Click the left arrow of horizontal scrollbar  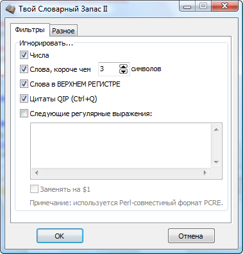[37, 173]
